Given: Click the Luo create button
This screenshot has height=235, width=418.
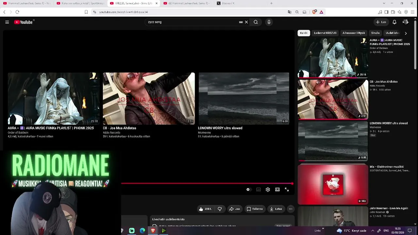Looking at the screenshot, I should point(381,22).
